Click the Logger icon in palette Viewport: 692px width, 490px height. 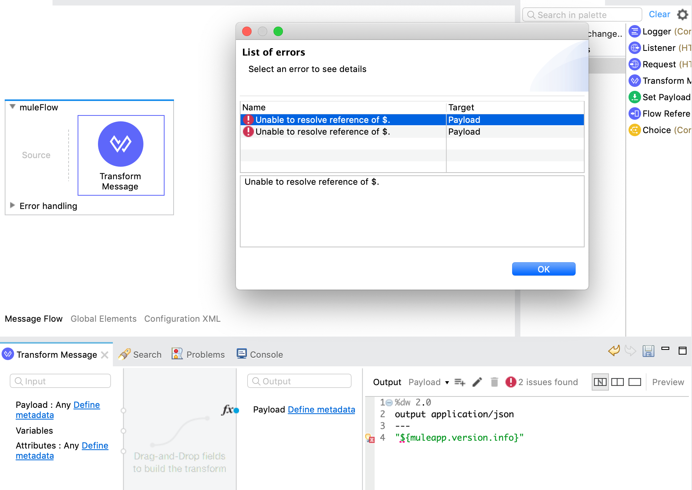click(x=634, y=31)
